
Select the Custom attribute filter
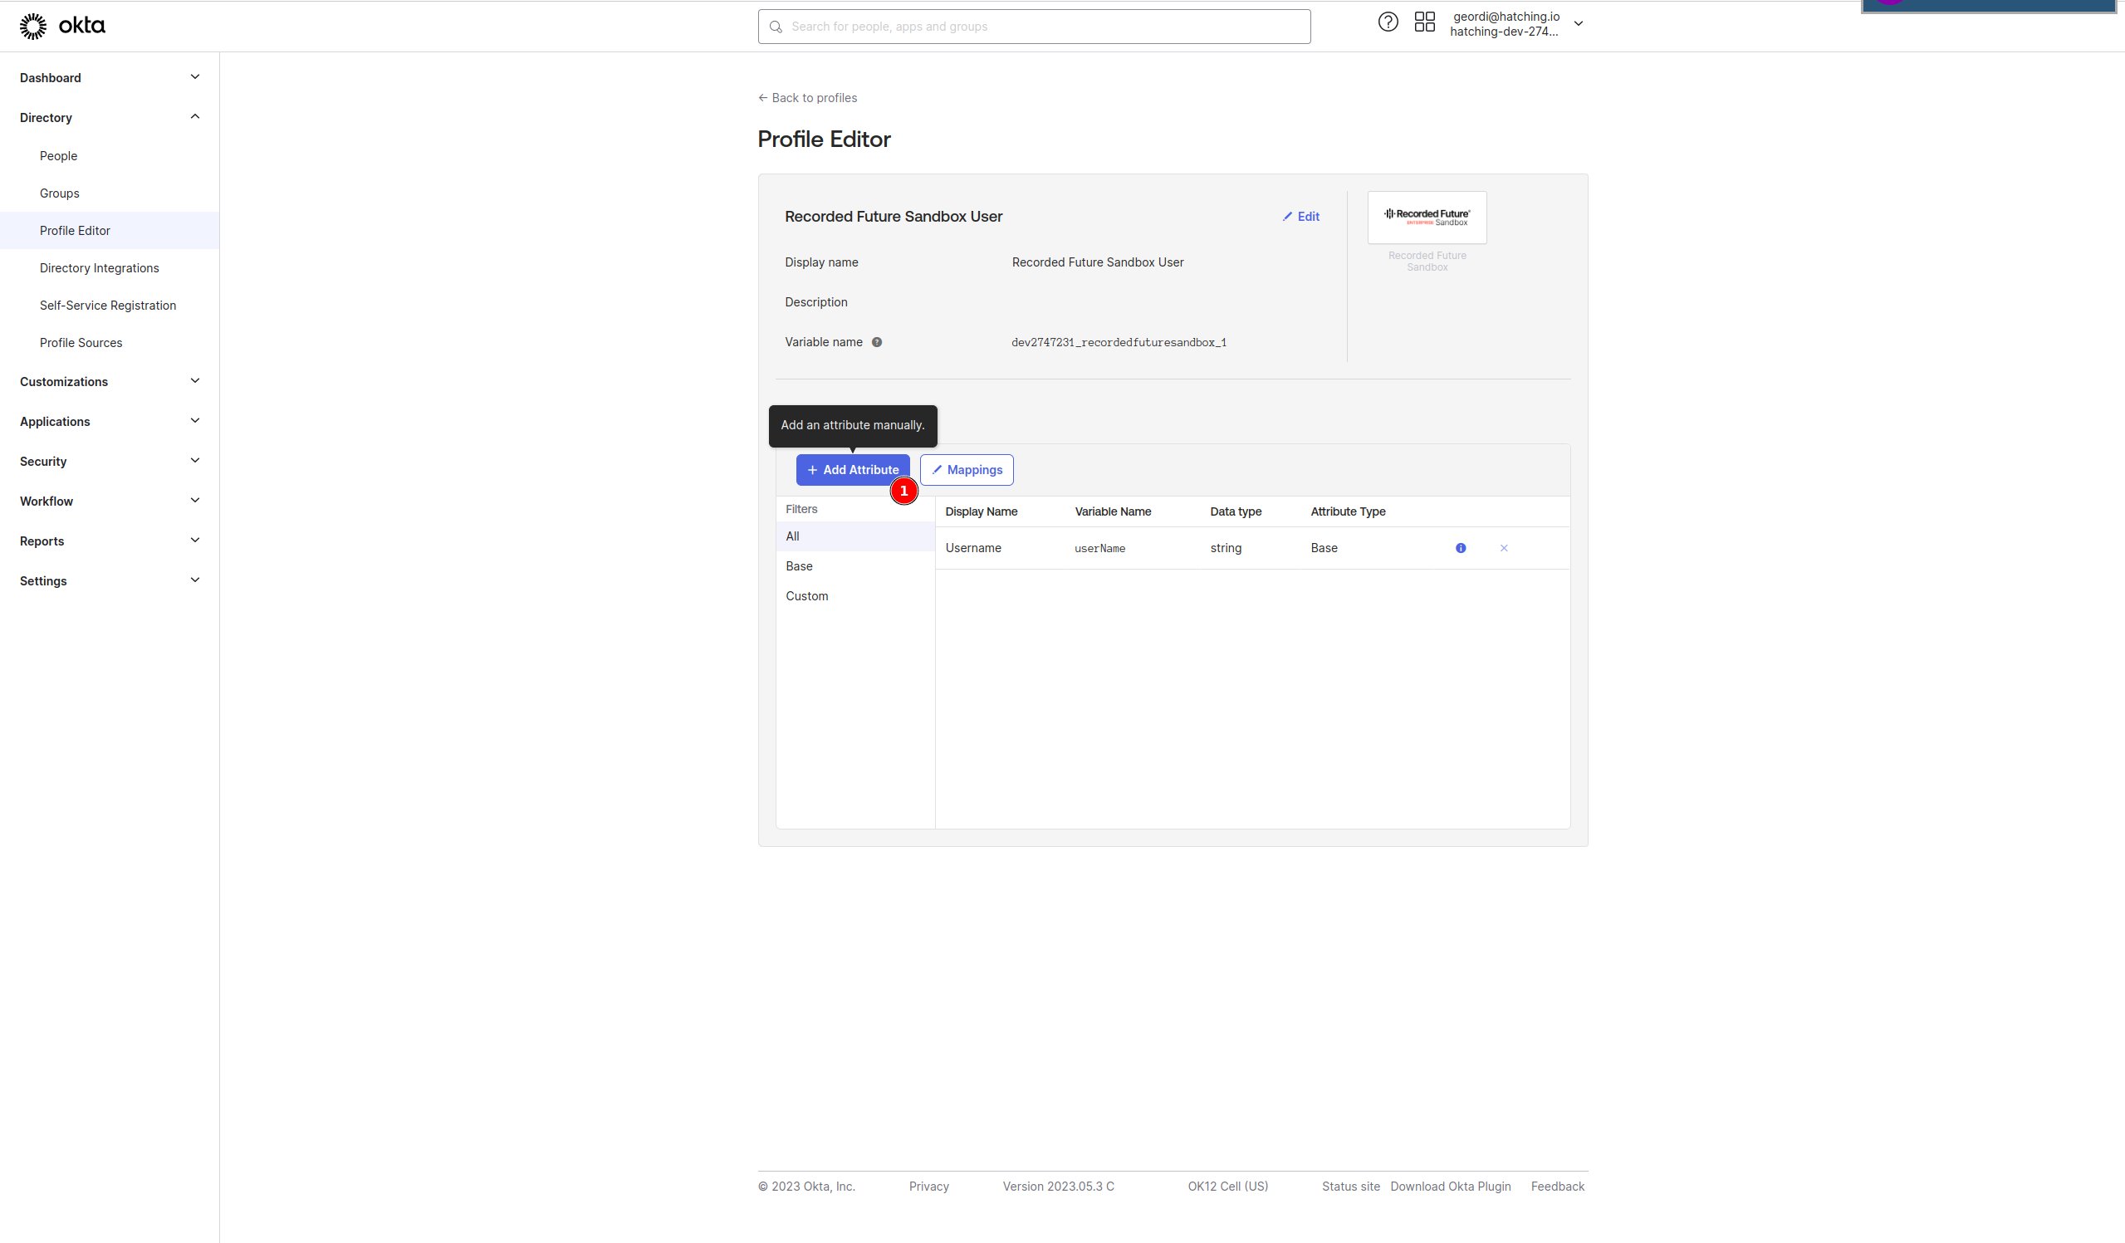coord(807,596)
